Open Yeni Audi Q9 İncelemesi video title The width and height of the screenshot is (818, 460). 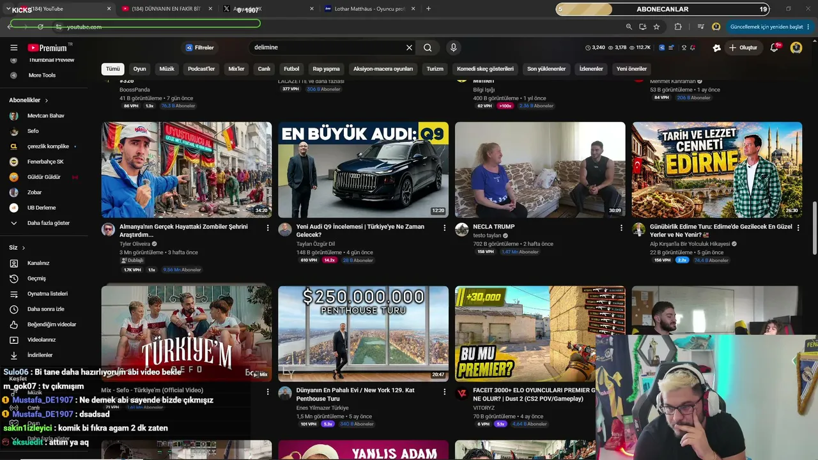click(360, 231)
